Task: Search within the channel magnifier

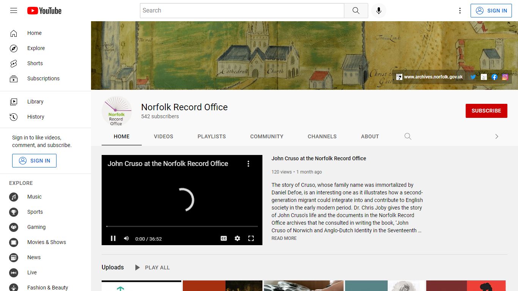Action: (408, 136)
